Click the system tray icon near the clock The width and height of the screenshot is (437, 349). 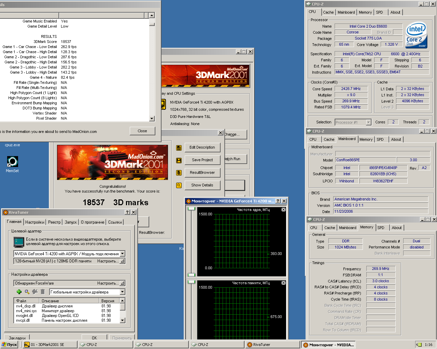419,345
